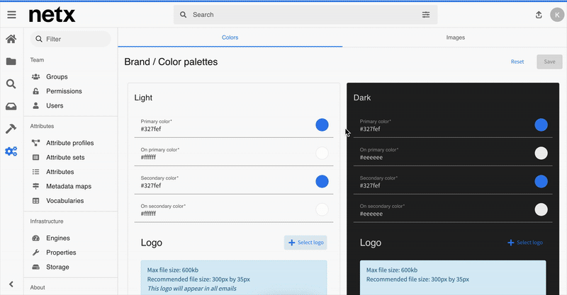
Task: Click Select logo in Light palette
Action: 305,243
